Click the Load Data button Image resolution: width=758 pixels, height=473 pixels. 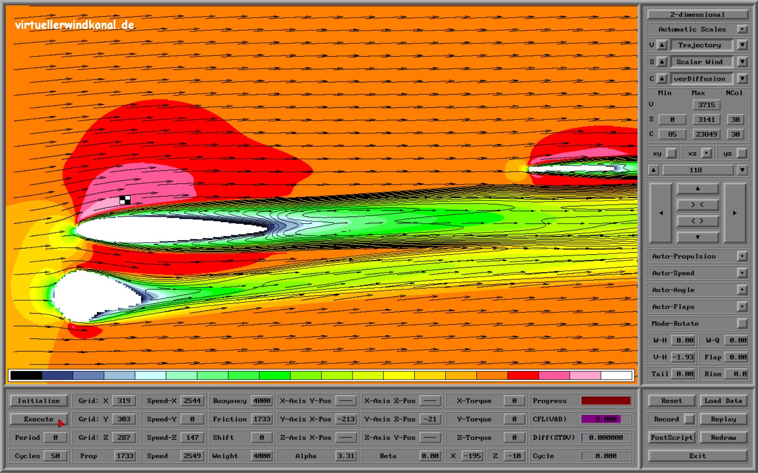[x=723, y=401]
